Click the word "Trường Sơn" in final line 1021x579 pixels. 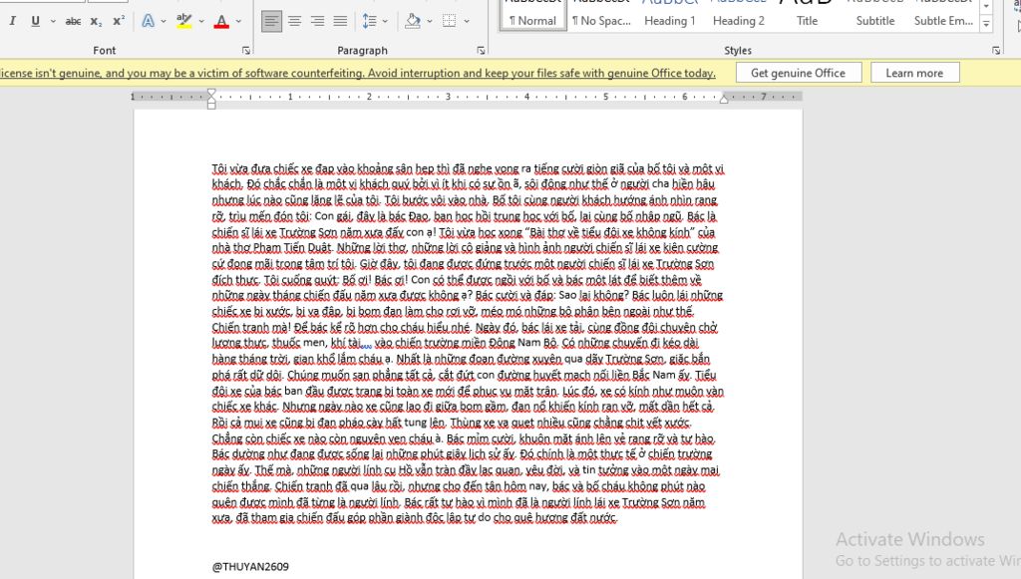coord(650,502)
